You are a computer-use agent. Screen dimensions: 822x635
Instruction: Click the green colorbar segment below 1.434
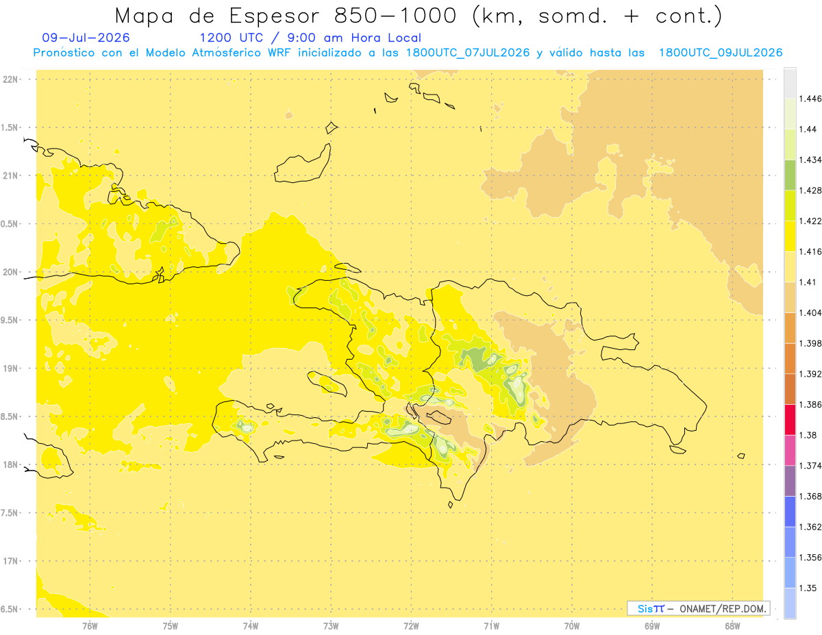coord(790,174)
